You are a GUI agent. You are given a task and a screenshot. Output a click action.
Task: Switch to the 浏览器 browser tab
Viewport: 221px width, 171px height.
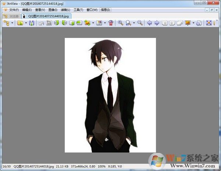click(11, 16)
